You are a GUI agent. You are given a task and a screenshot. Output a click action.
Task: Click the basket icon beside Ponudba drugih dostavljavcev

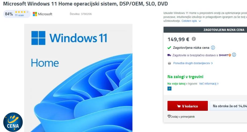[169, 63]
